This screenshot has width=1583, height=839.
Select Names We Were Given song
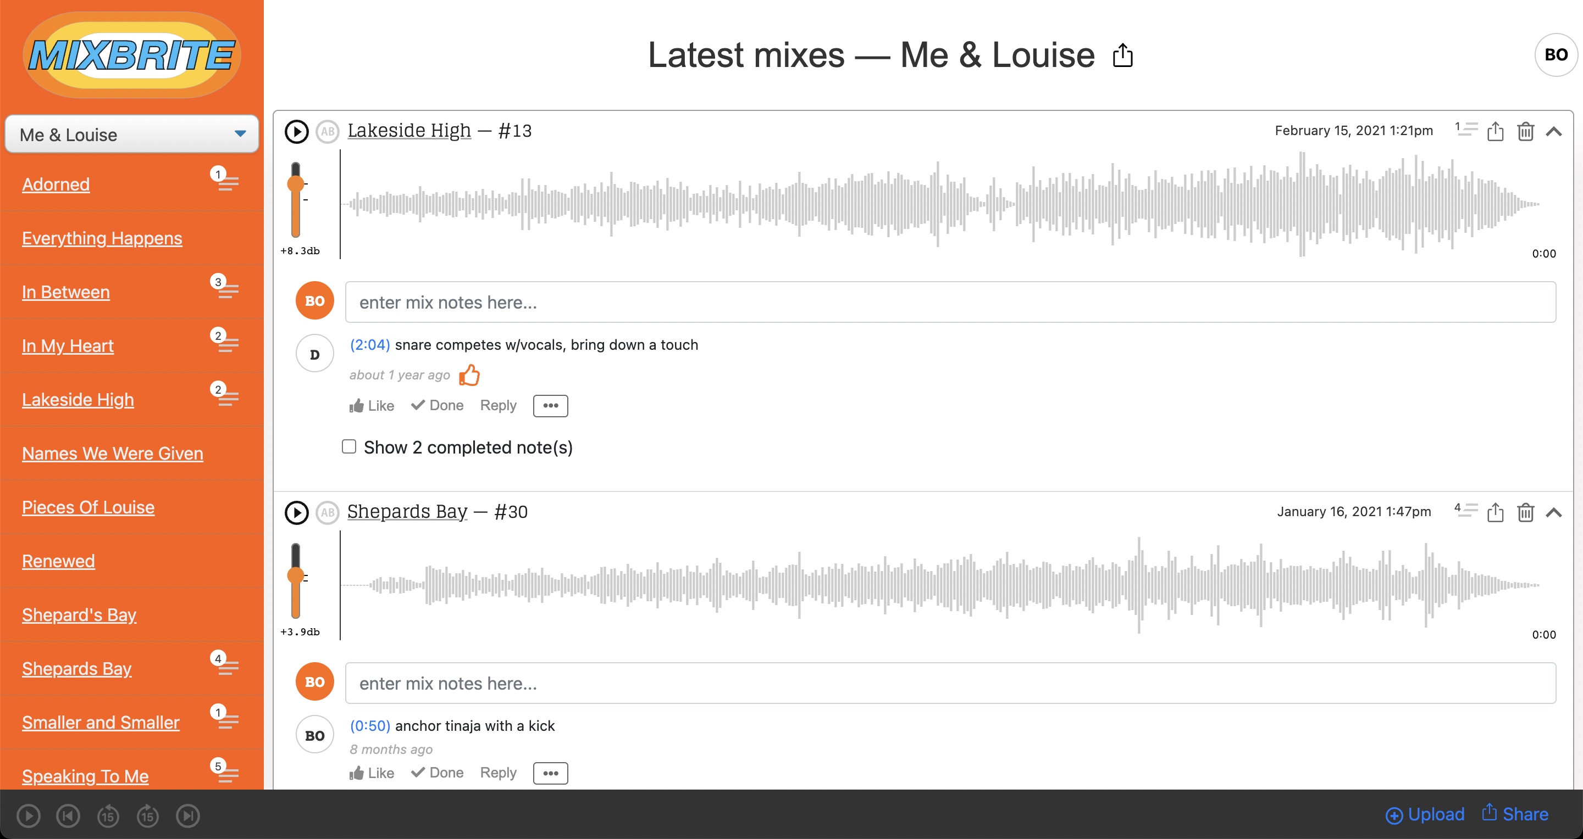pyautogui.click(x=113, y=454)
